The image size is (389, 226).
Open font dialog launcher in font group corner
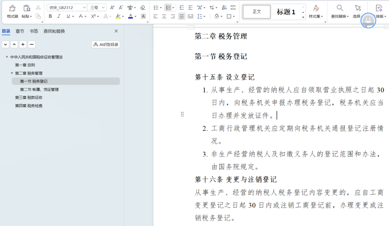point(147,22)
